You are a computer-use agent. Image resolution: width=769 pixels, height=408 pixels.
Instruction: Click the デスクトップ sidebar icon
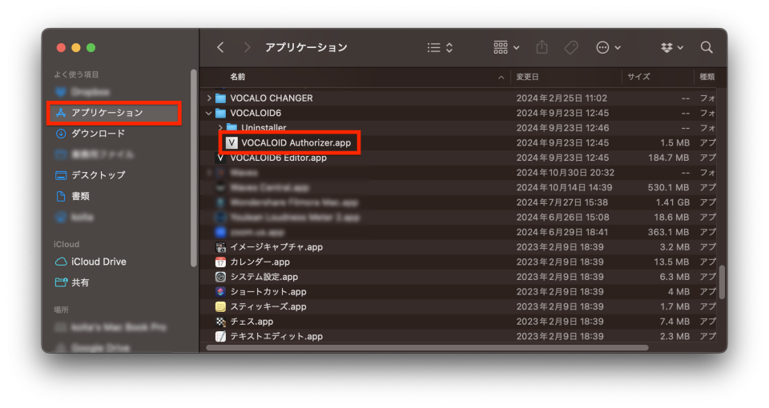(x=61, y=175)
